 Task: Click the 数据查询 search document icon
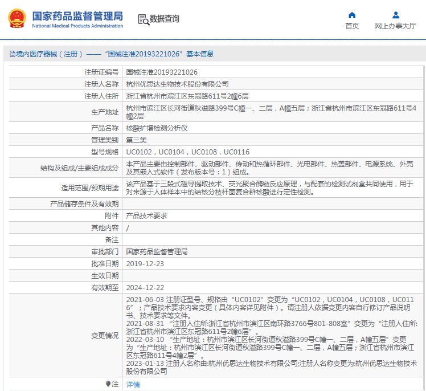pos(144,19)
